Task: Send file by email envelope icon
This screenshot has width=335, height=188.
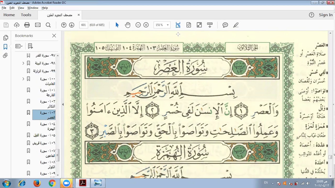Action: pyautogui.click(x=38, y=25)
